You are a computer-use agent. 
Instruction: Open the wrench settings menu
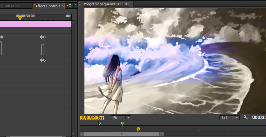pos(246,117)
